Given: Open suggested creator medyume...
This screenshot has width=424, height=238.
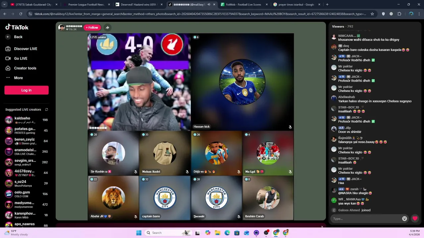Looking at the screenshot, I should [26, 205].
